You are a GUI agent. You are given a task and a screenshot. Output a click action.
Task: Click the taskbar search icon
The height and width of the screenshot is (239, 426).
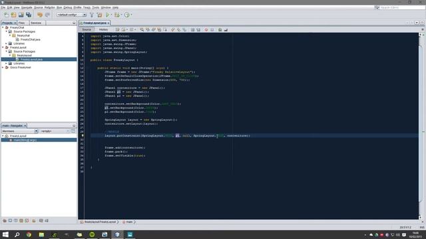(17, 234)
